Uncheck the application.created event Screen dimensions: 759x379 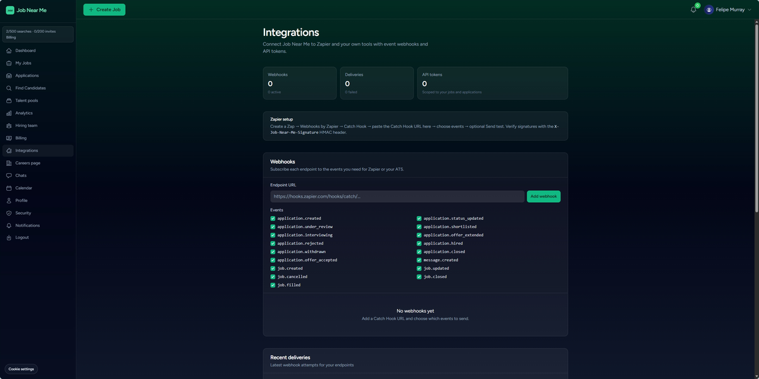tap(273, 219)
